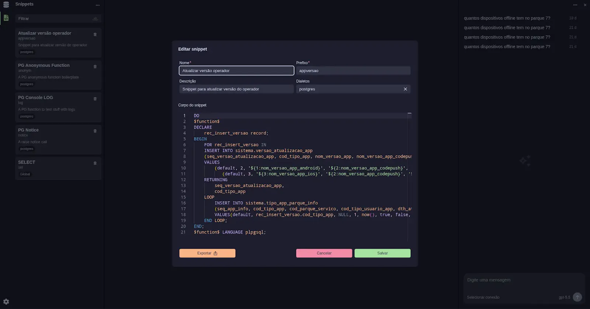Click code line 19 END LOOP;
This screenshot has width=590, height=309.
pyautogui.click(x=216, y=221)
